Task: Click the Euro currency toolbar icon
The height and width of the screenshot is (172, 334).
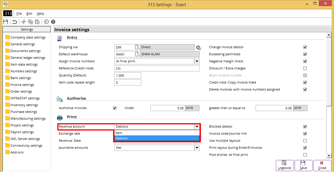Action: tap(46, 22)
